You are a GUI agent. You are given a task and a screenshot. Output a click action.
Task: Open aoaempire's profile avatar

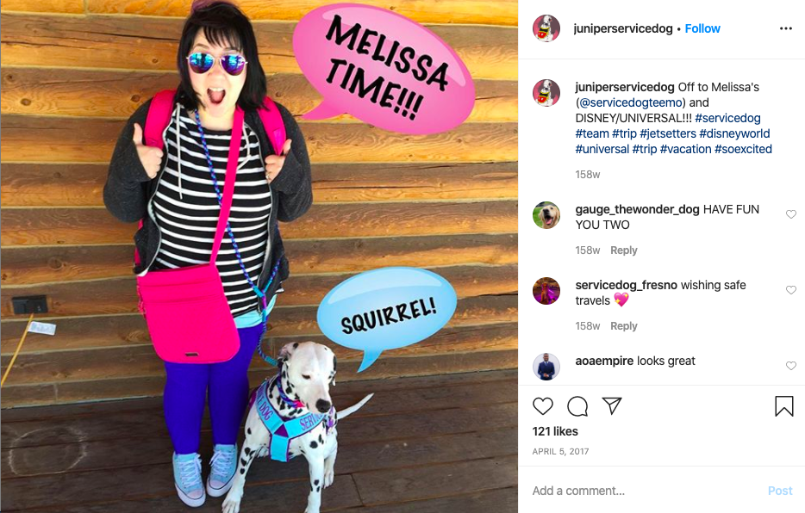pyautogui.click(x=546, y=367)
